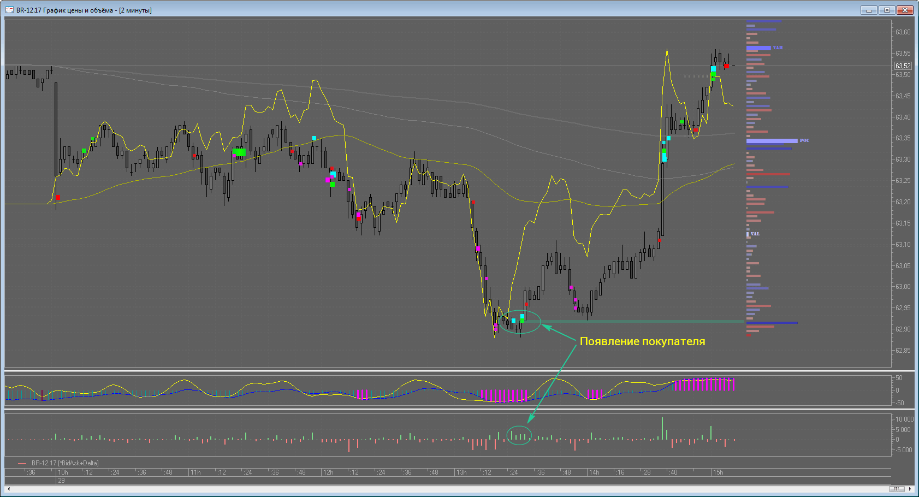Click the BR-12.17 [*BidAsk+Delta] legend label
Viewport: 919px width, 497px height.
65,463
